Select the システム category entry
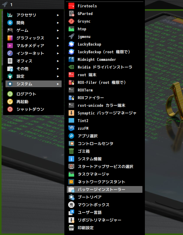 [34, 84]
